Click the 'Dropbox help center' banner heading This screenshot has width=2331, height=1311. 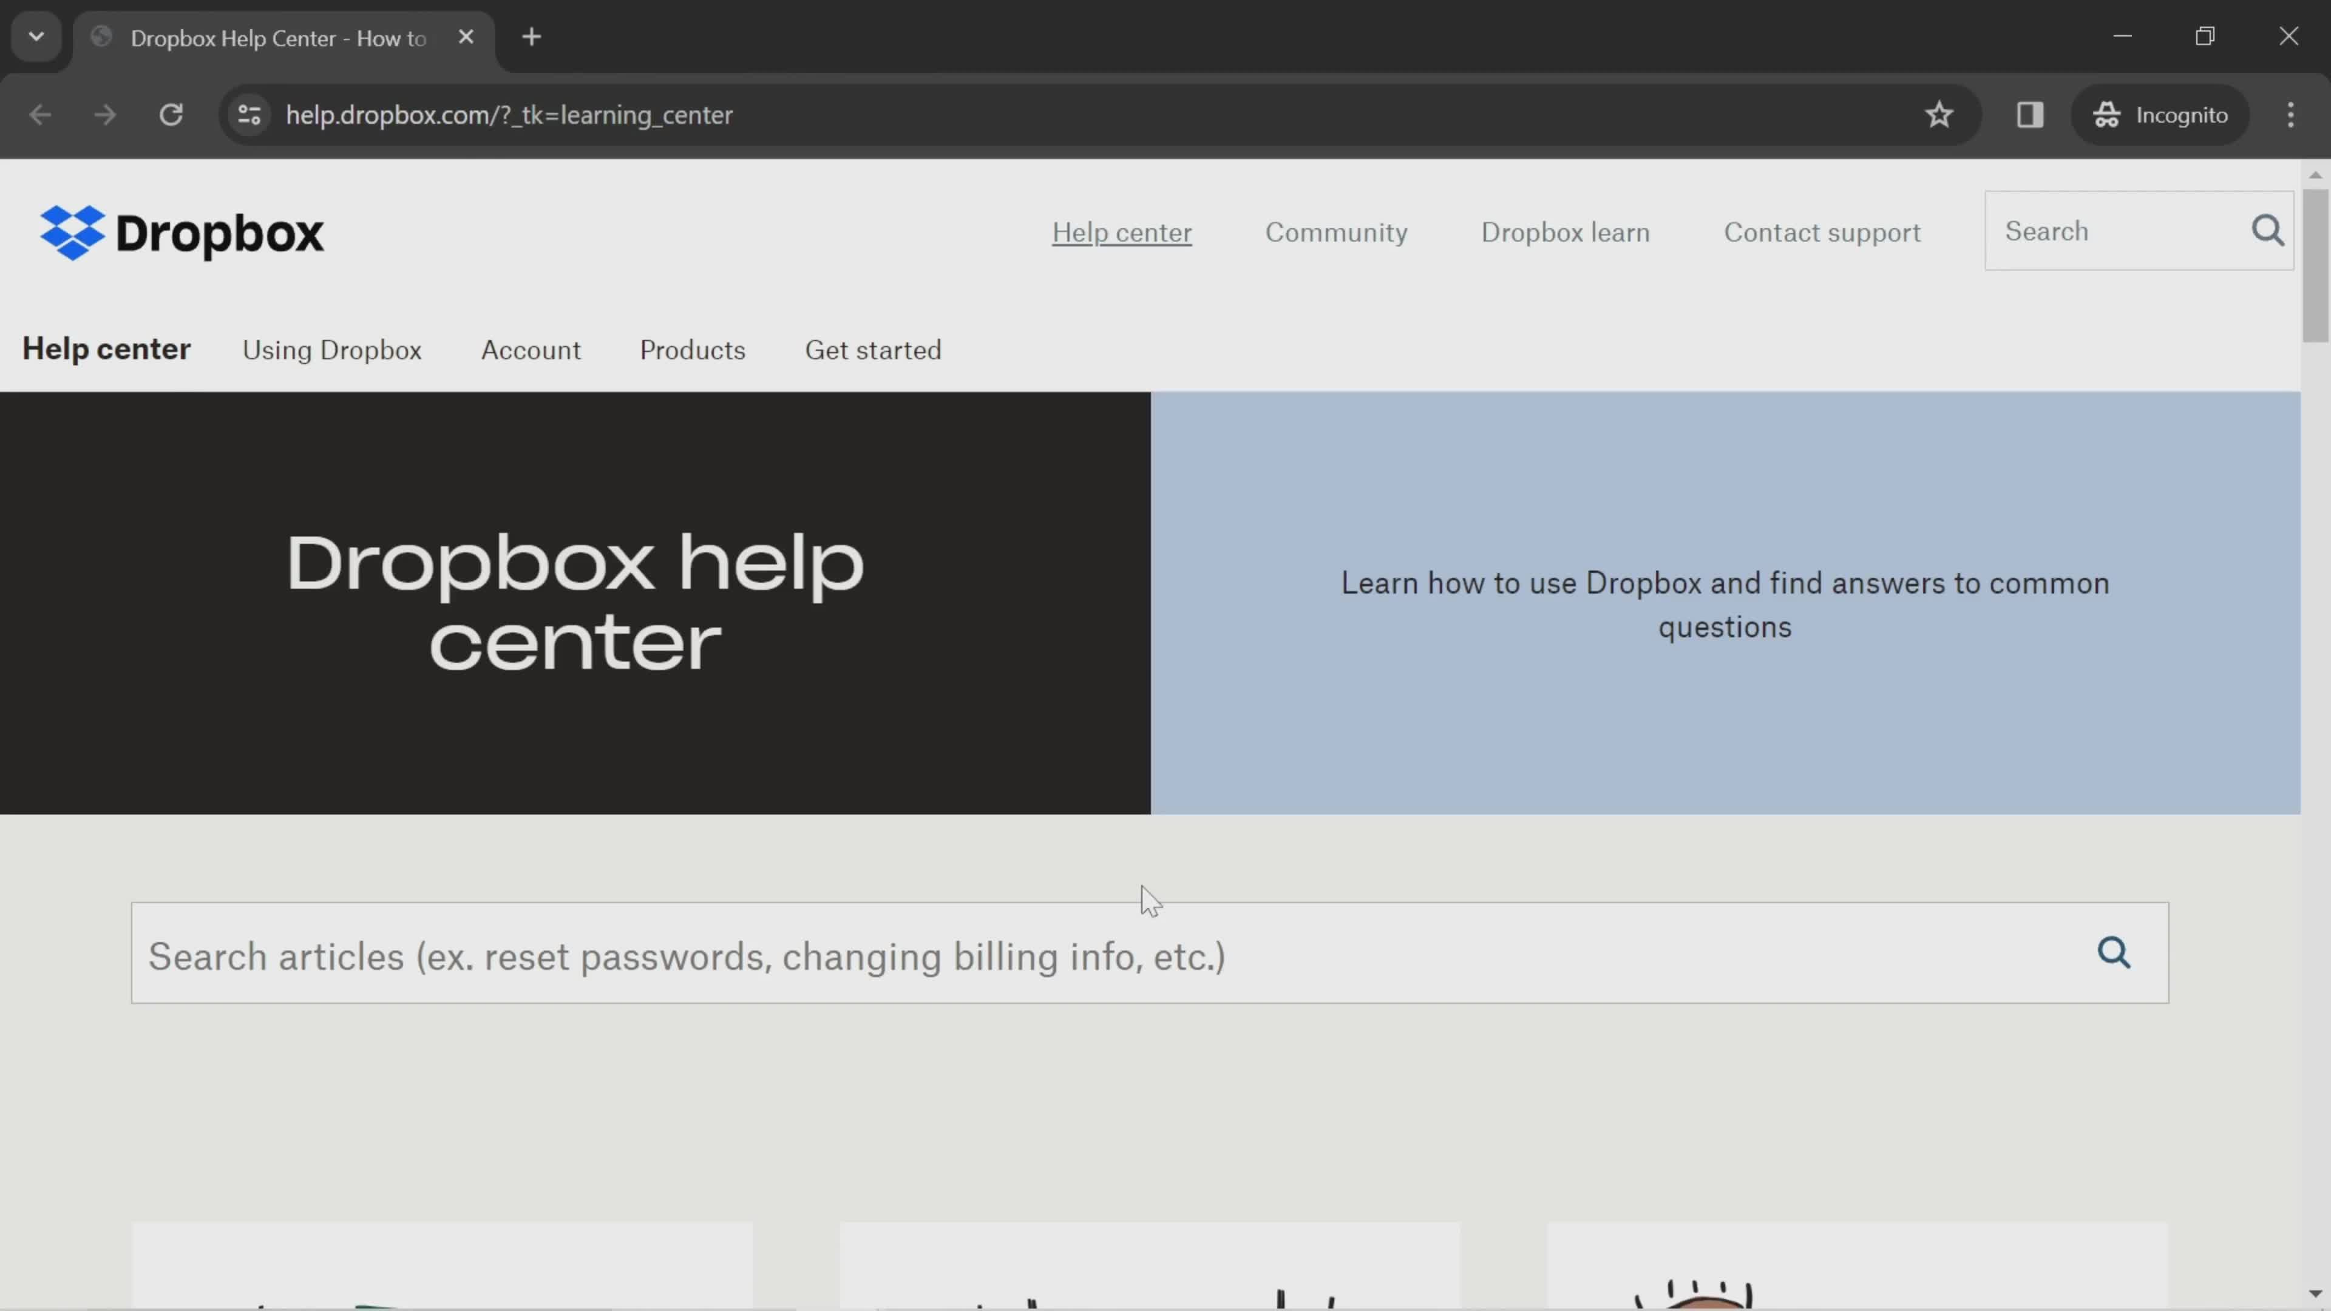[x=575, y=601]
